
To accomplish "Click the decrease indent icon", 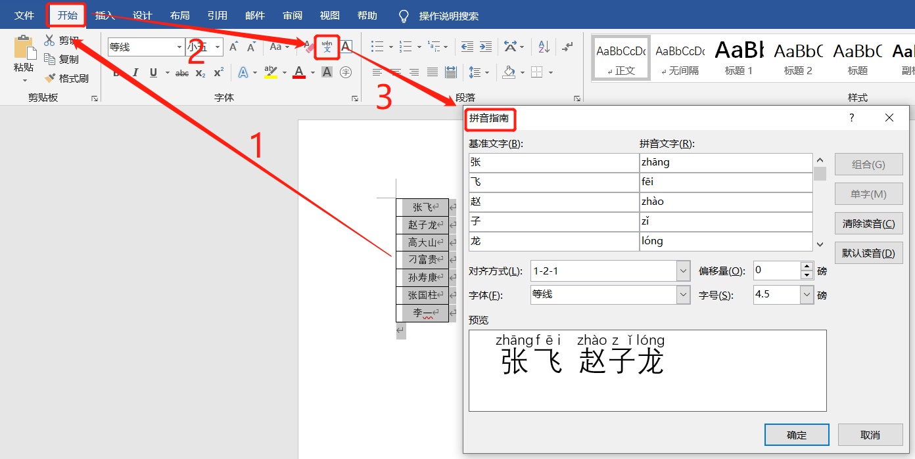I will (x=467, y=47).
